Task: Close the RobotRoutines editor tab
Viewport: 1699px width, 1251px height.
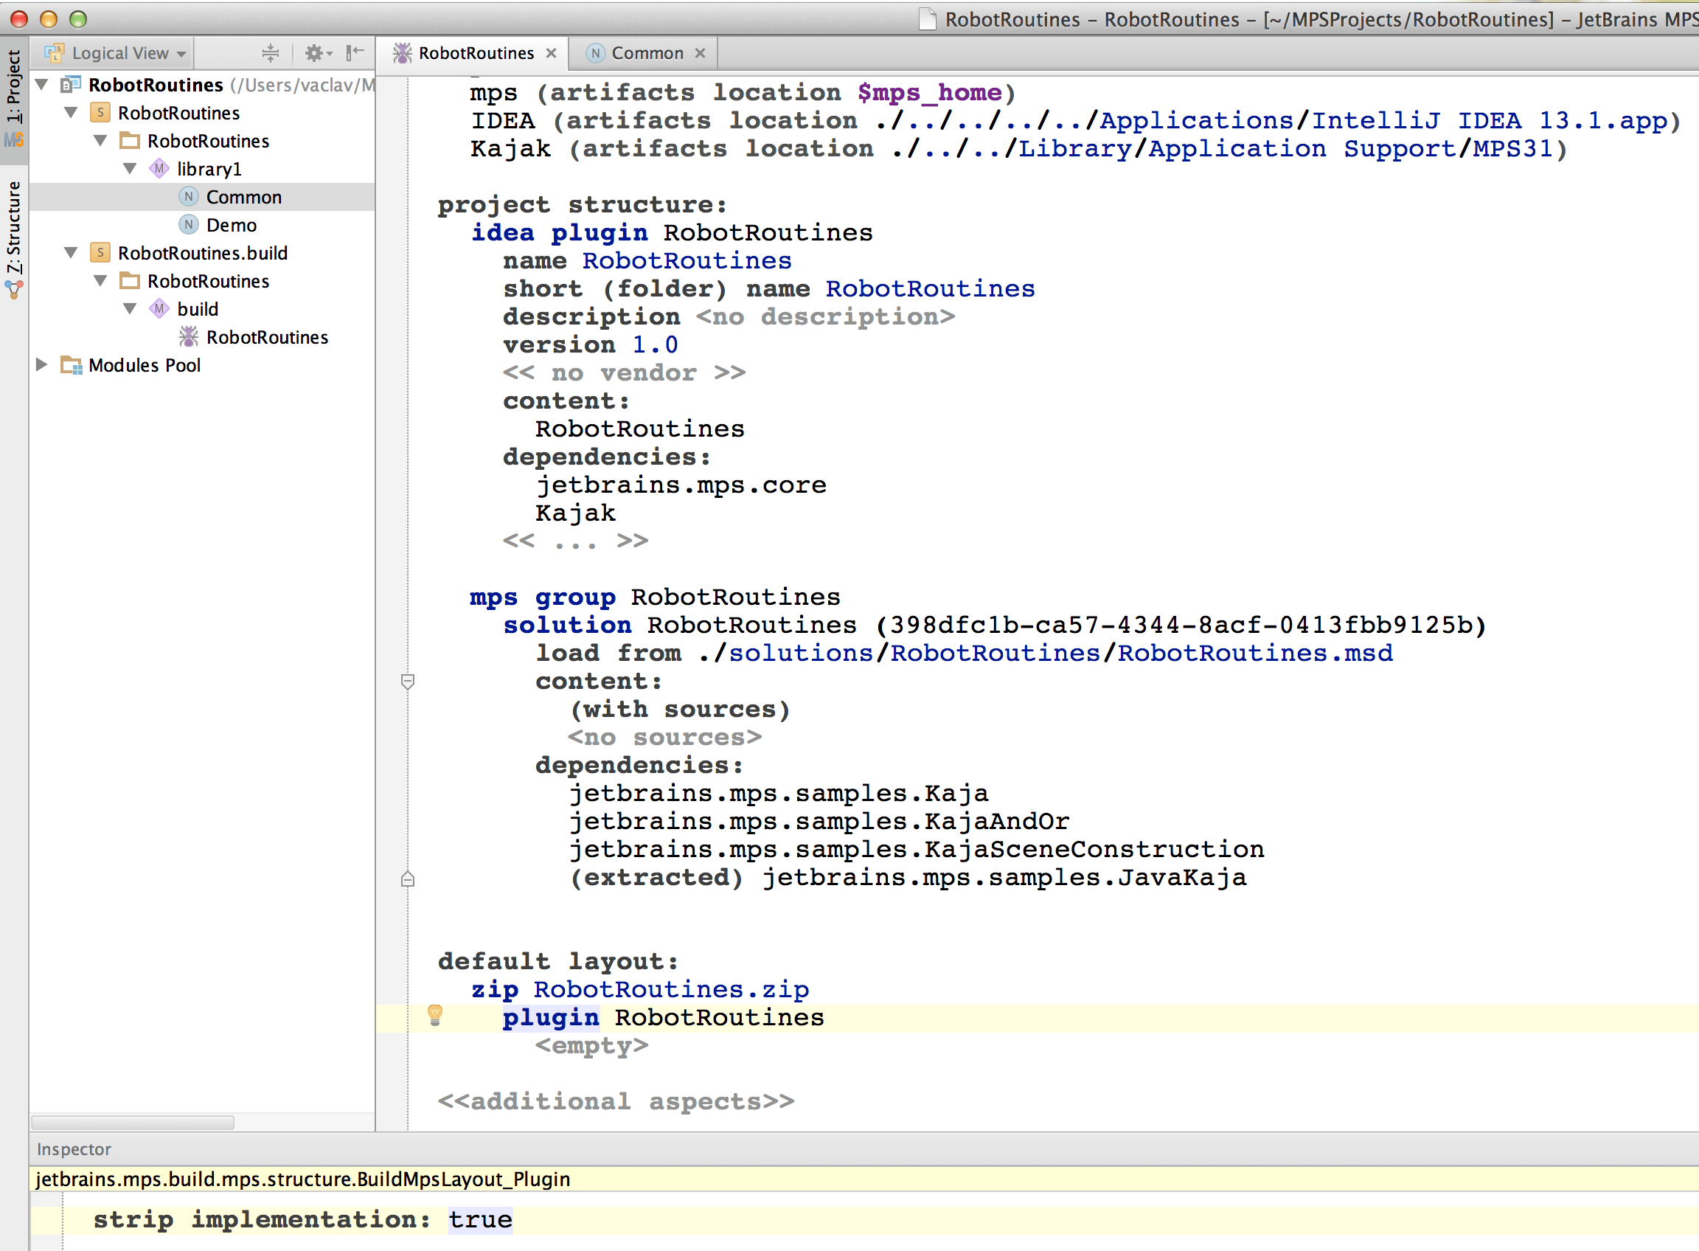Action: pos(551,53)
